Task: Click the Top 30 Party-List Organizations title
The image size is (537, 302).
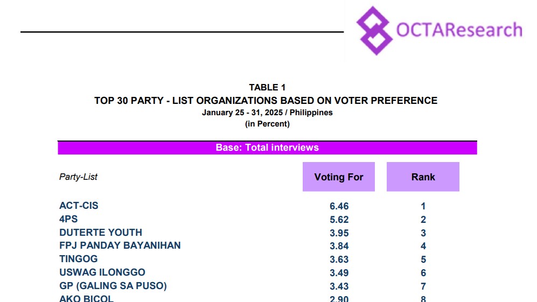Action: [x=266, y=101]
